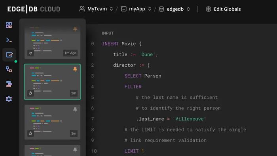This screenshot has height=156, width=277.
Task: Toggle pin on the selected 2m query
Action: point(75,69)
